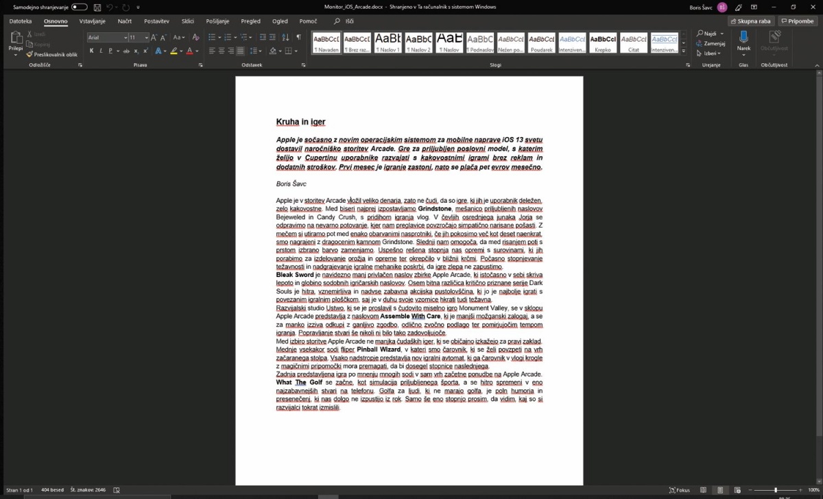Apply the Citat style from the gallery
Screen dimensions: 823x499
click(x=634, y=42)
